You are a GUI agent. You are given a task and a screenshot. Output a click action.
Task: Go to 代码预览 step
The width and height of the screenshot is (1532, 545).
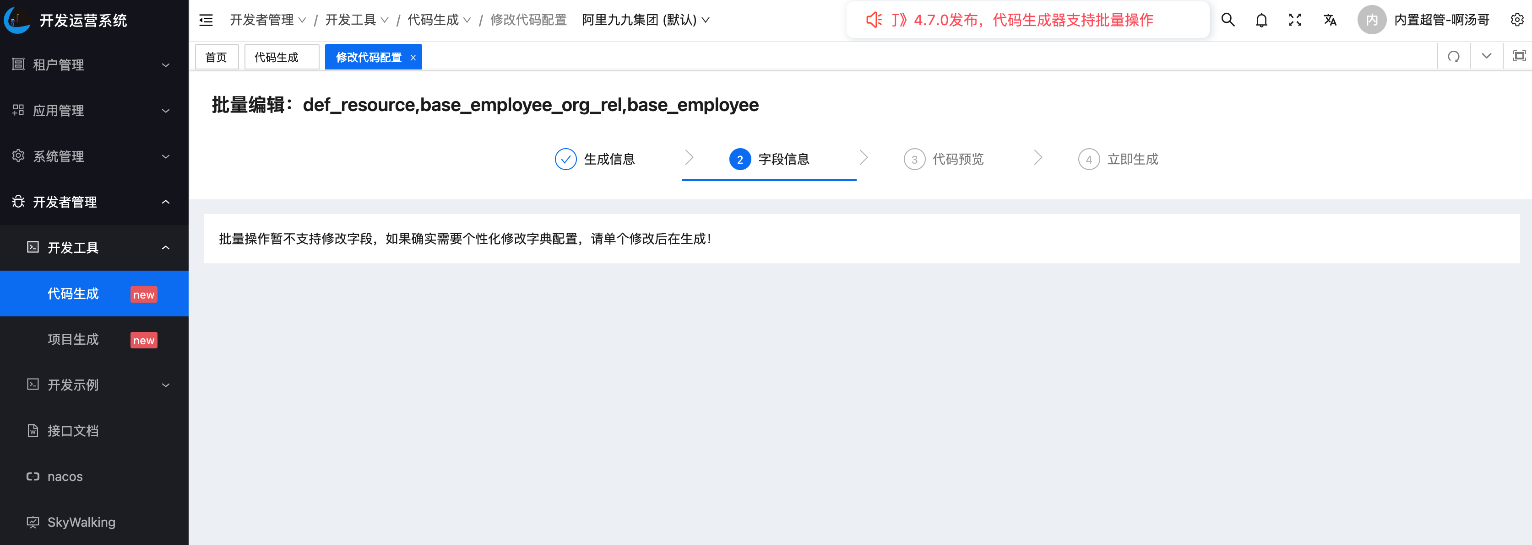tap(944, 159)
